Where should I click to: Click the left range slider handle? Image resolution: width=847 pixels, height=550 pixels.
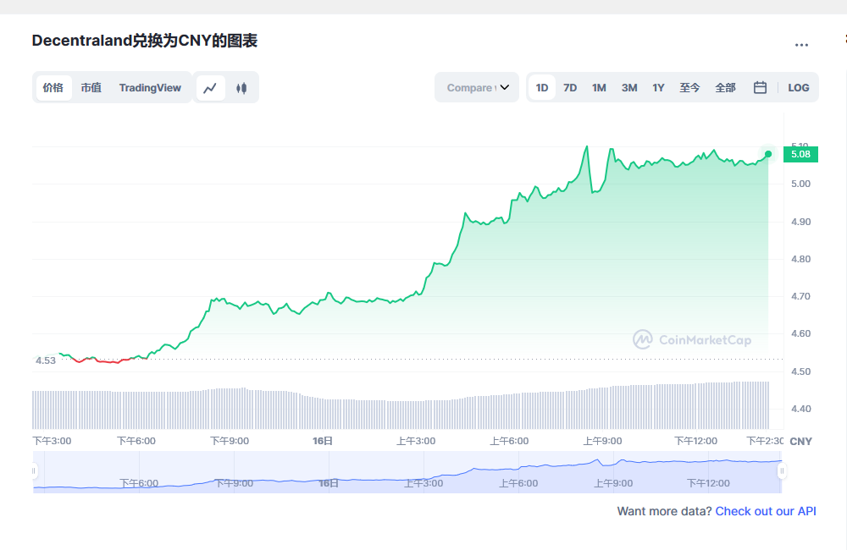(x=34, y=471)
